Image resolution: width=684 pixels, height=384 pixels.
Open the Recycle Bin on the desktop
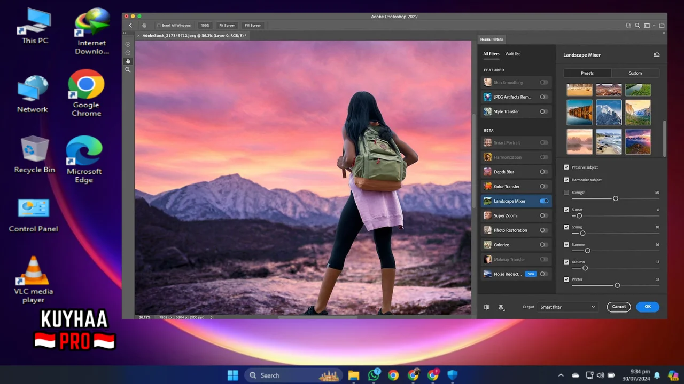[x=35, y=154]
